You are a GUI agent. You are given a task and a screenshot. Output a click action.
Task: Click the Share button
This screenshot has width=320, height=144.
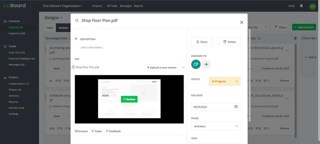[x=202, y=42]
